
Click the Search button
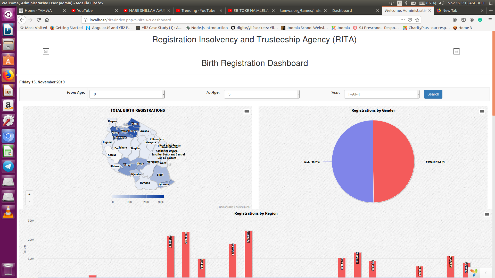coord(433,94)
